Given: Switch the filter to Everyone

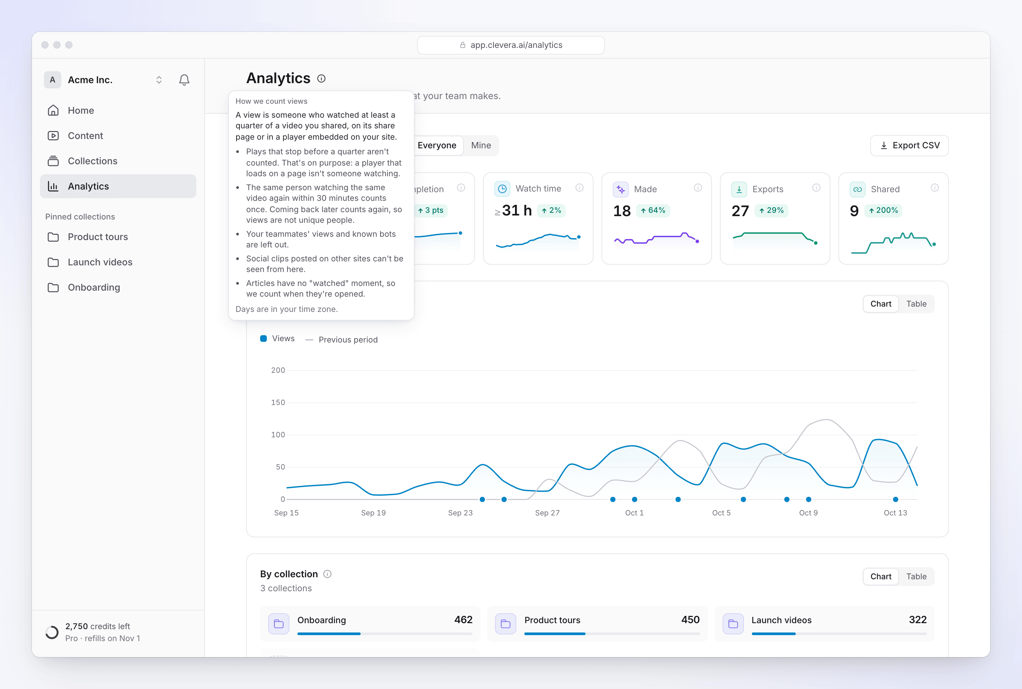Looking at the screenshot, I should pos(437,145).
